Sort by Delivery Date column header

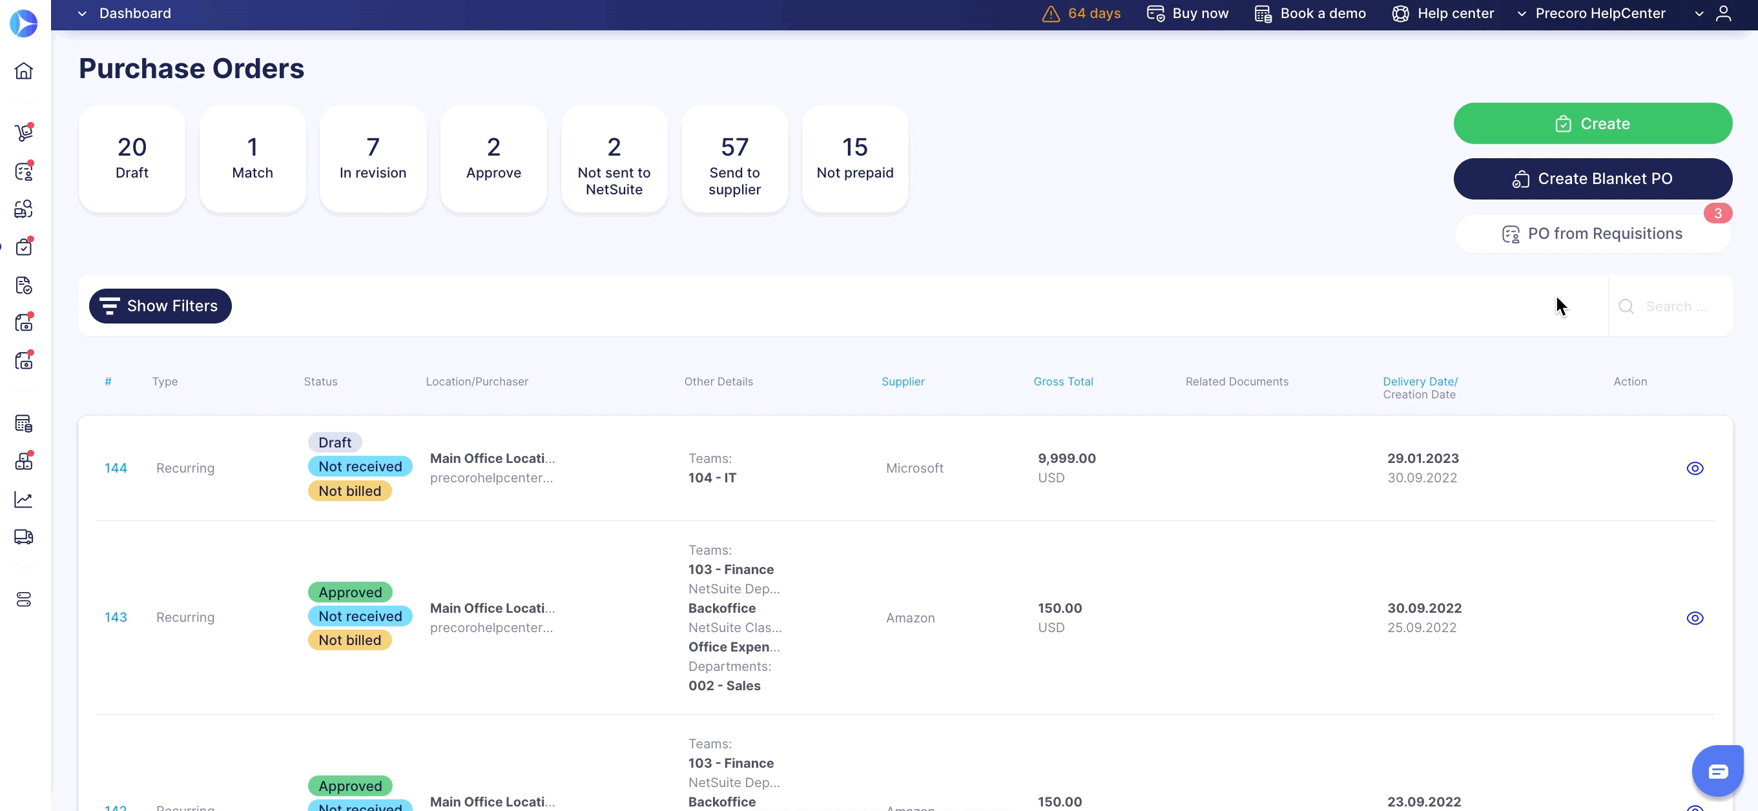(x=1420, y=382)
